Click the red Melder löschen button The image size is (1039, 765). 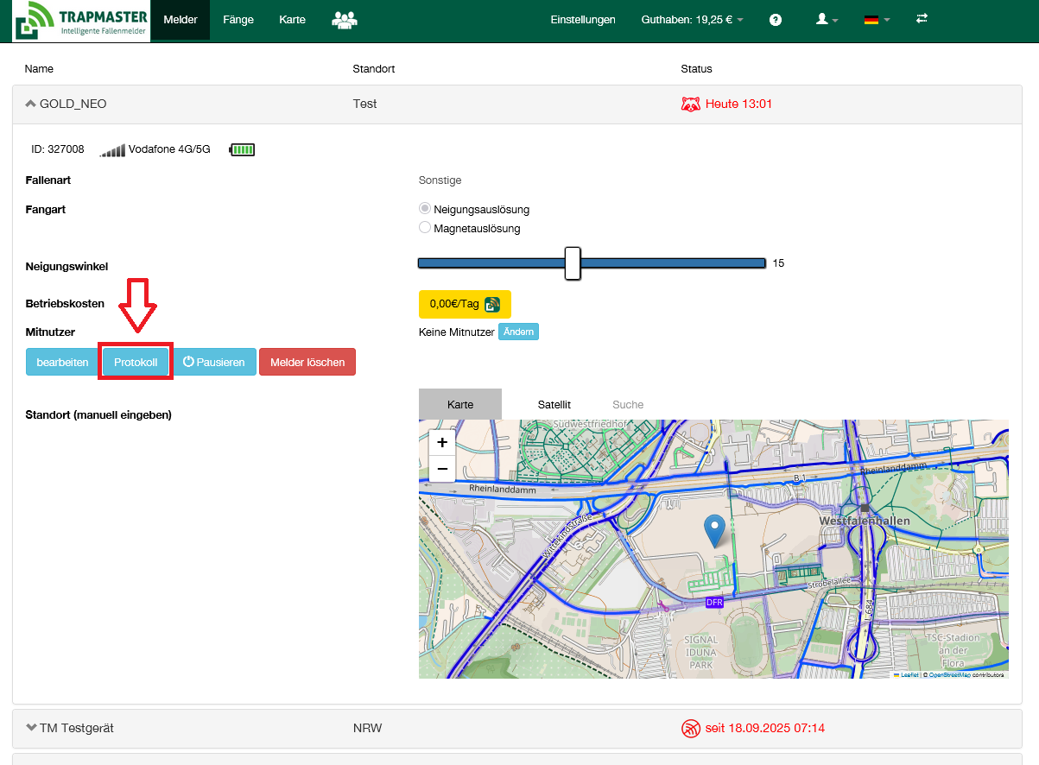307,362
